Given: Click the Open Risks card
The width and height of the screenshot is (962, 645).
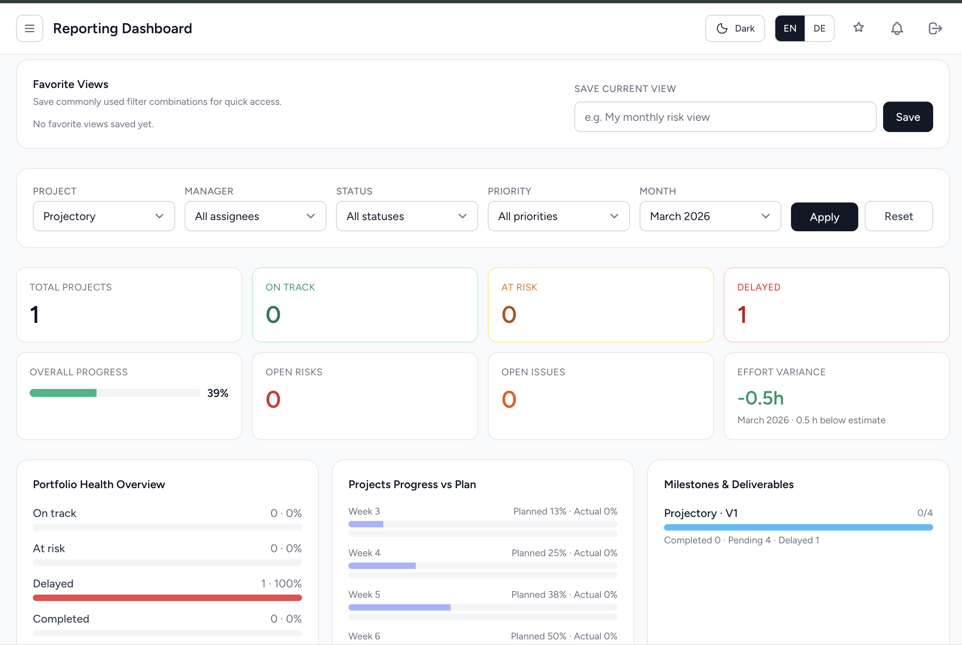Looking at the screenshot, I should click(365, 396).
